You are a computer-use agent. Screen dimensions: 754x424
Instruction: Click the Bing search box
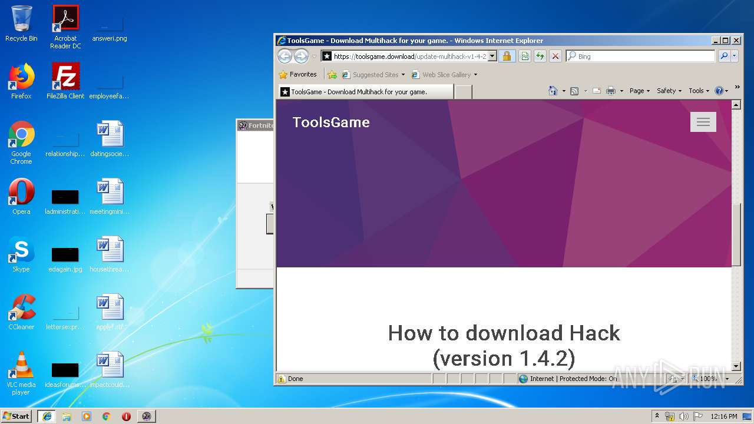click(641, 56)
